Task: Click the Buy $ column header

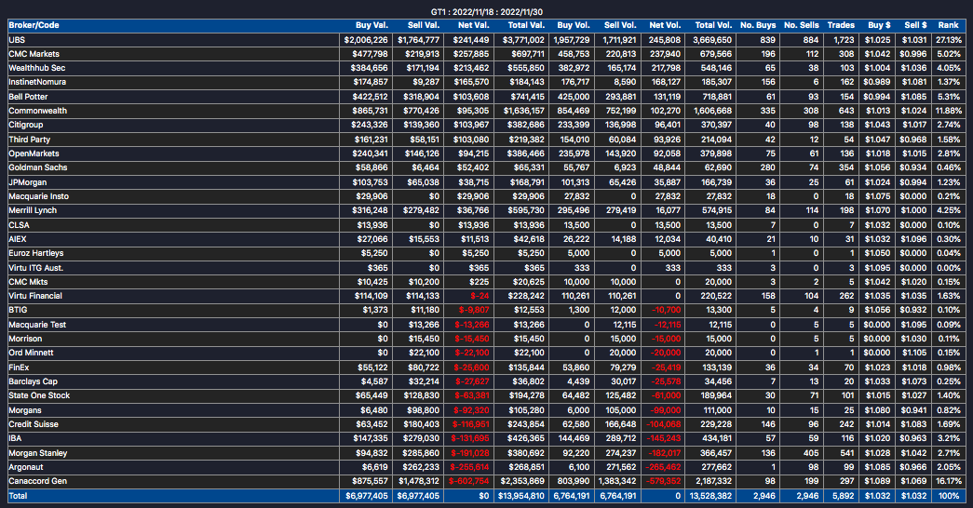Action: 879,25
